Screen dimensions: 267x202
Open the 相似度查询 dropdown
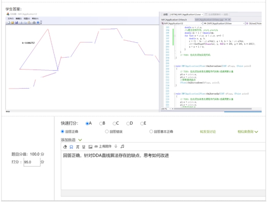(248, 132)
